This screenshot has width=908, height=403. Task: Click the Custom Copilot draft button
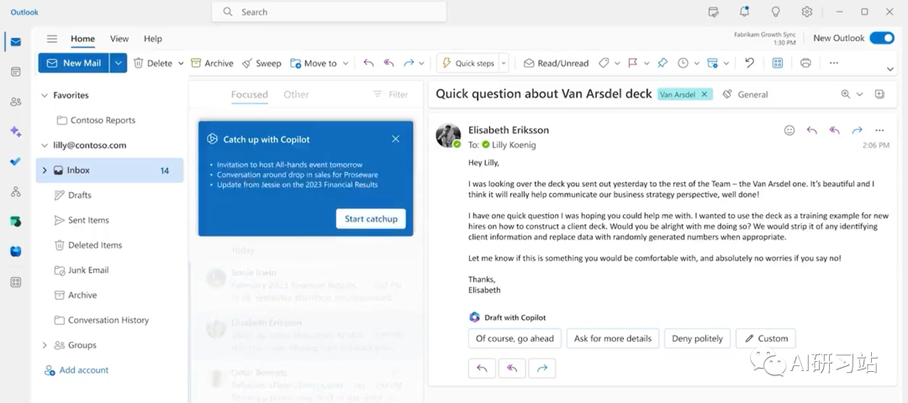point(766,338)
